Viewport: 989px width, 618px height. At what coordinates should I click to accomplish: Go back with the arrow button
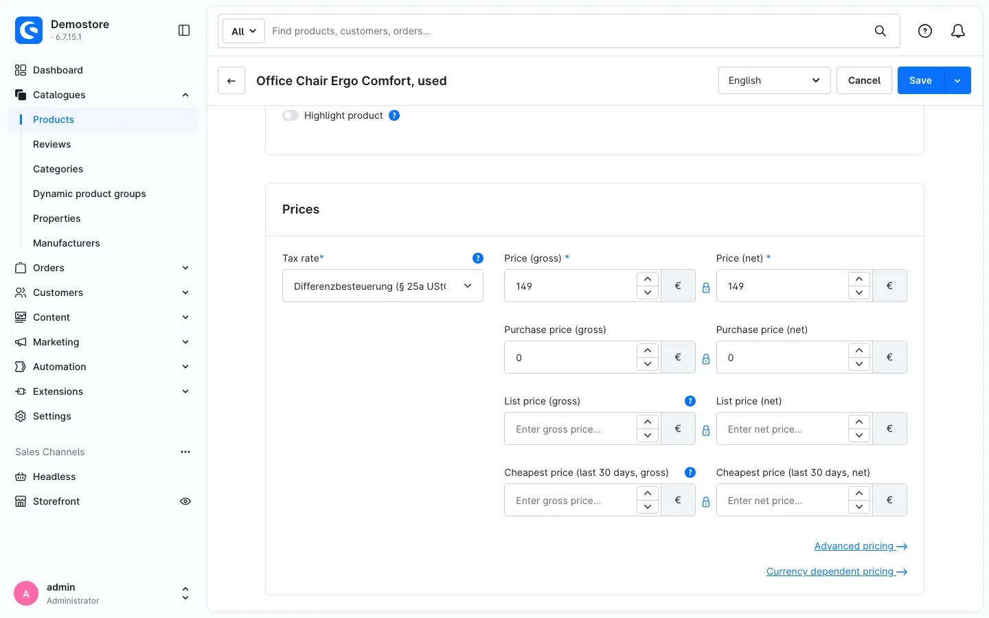click(x=231, y=80)
